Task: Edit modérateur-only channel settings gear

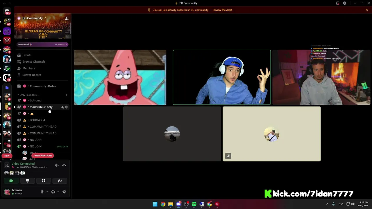Action: [66, 107]
